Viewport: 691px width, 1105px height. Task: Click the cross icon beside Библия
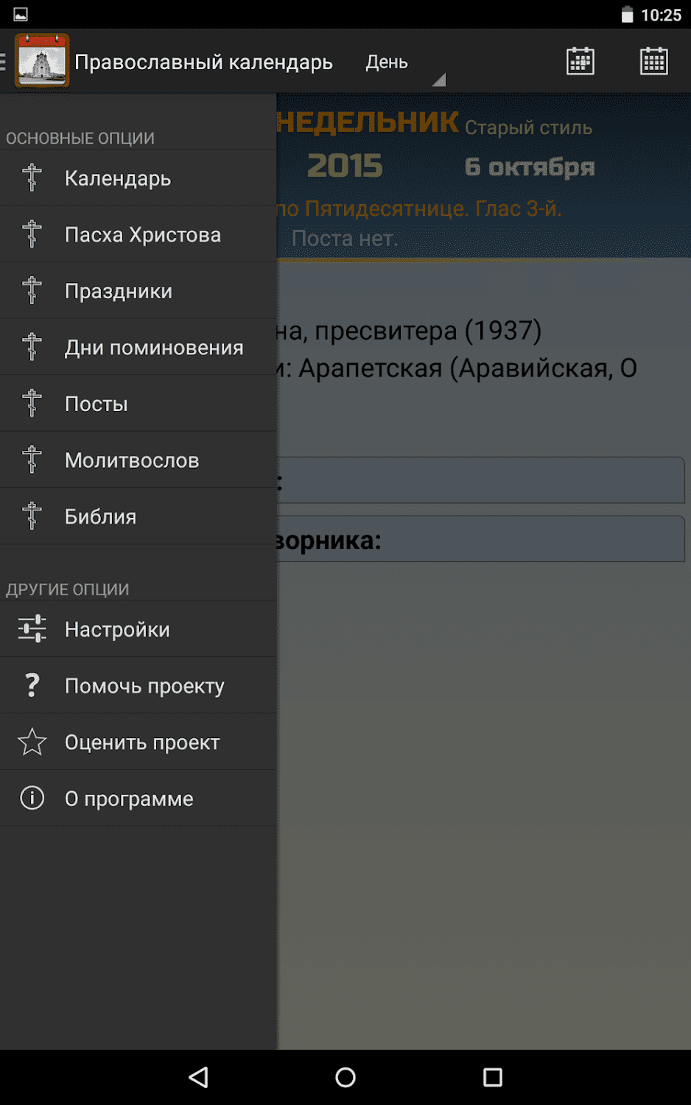point(32,516)
